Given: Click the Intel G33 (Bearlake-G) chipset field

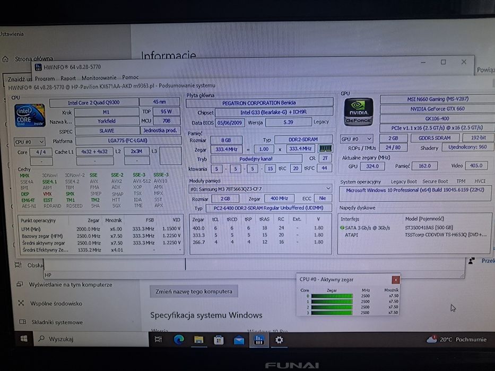Looking at the screenshot, I should point(274,112).
